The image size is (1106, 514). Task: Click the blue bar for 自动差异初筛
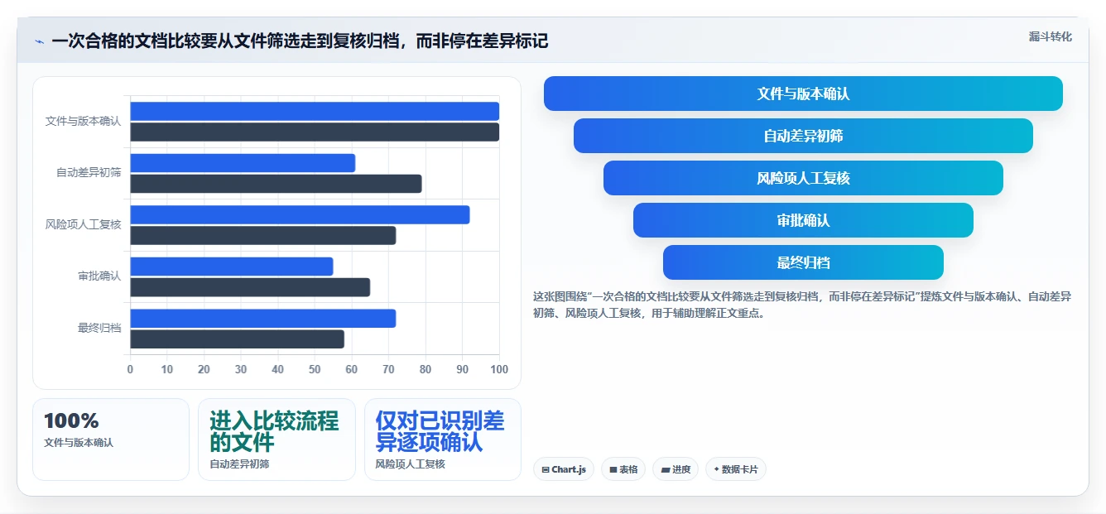(x=243, y=163)
